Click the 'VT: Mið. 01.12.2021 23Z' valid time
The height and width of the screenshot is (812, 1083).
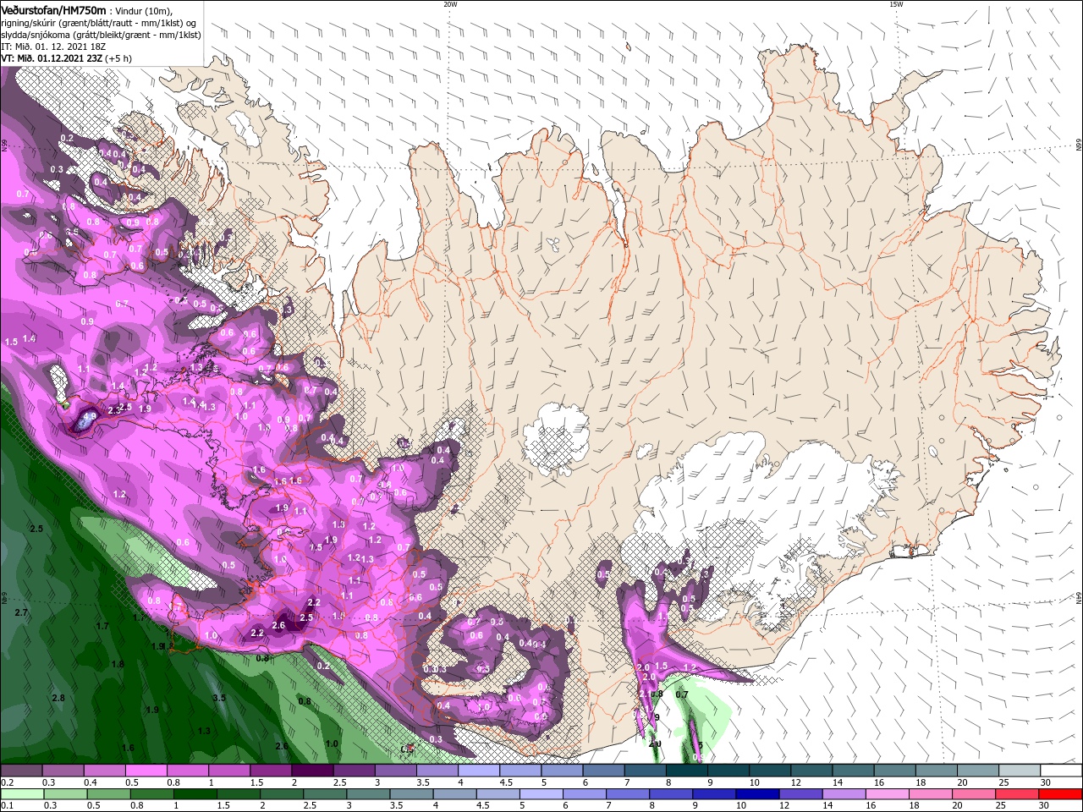point(52,58)
